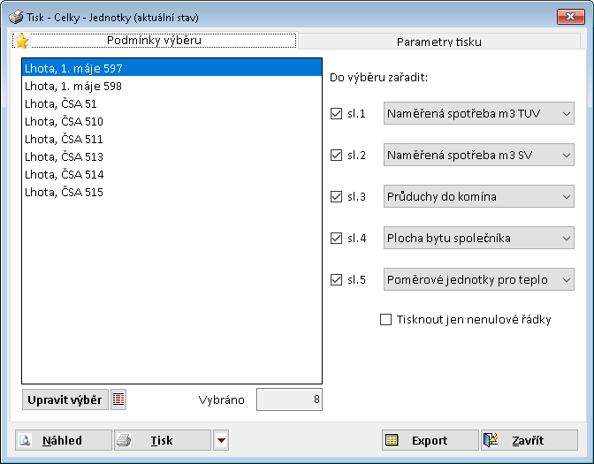This screenshot has height=464, width=594.
Task: Disable the sl.5 column checkbox
Action: coord(335,279)
